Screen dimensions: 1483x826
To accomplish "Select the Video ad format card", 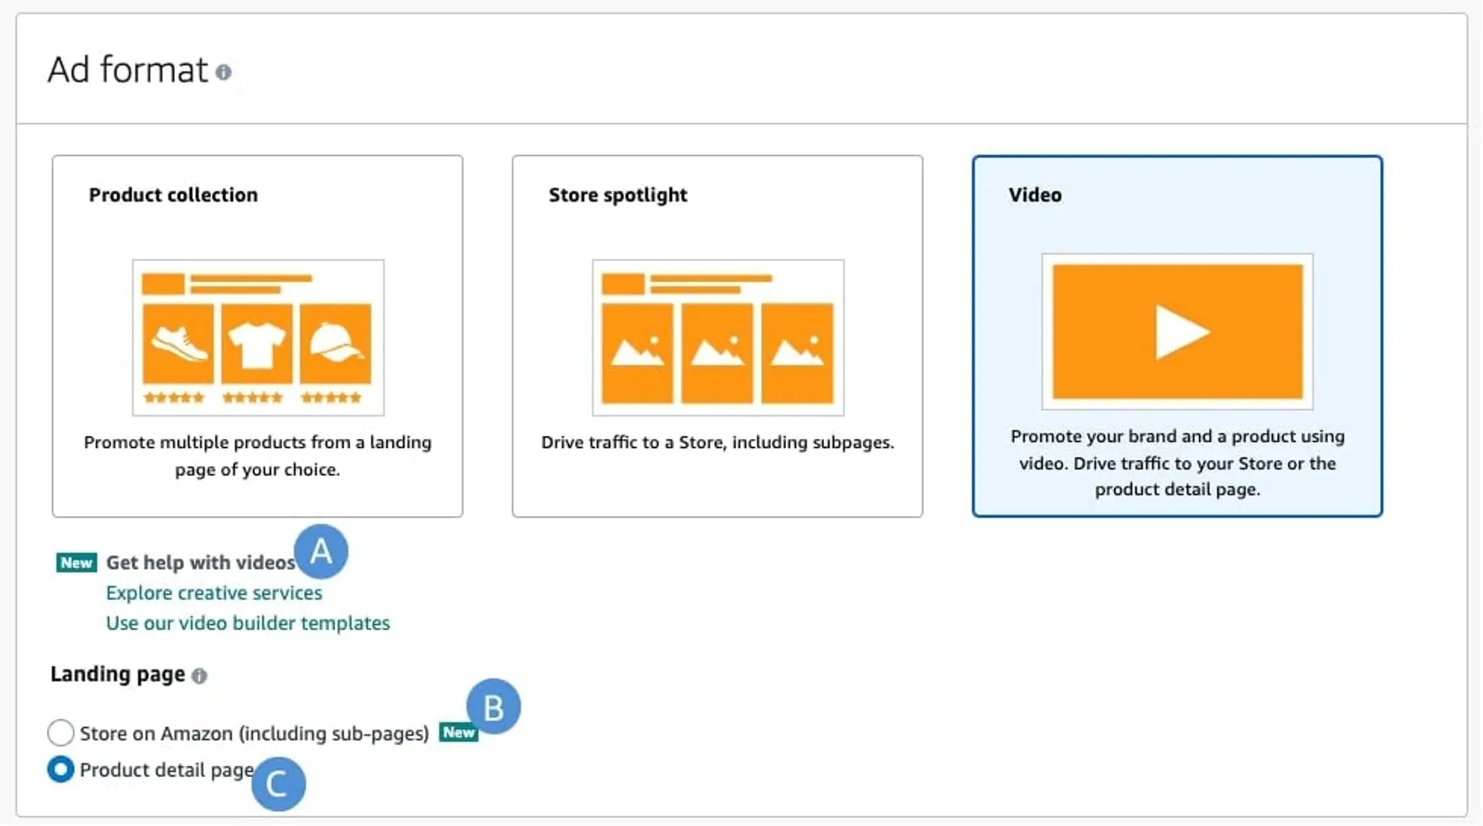I will click(x=1178, y=334).
